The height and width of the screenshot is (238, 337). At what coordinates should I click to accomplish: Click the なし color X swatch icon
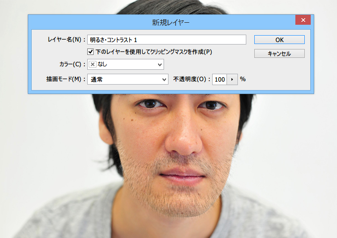pyautogui.click(x=93, y=64)
